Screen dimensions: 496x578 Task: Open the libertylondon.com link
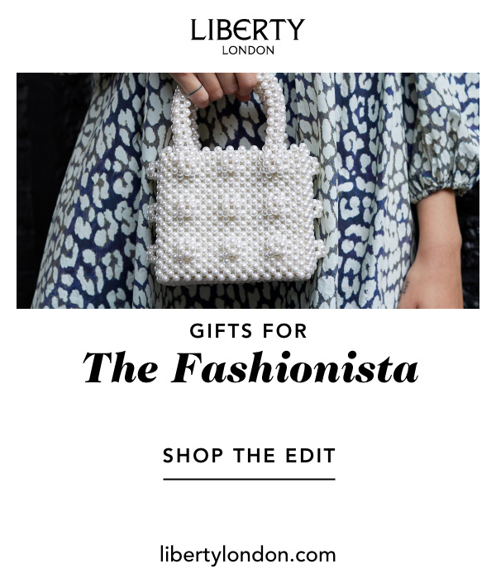pos(248,555)
